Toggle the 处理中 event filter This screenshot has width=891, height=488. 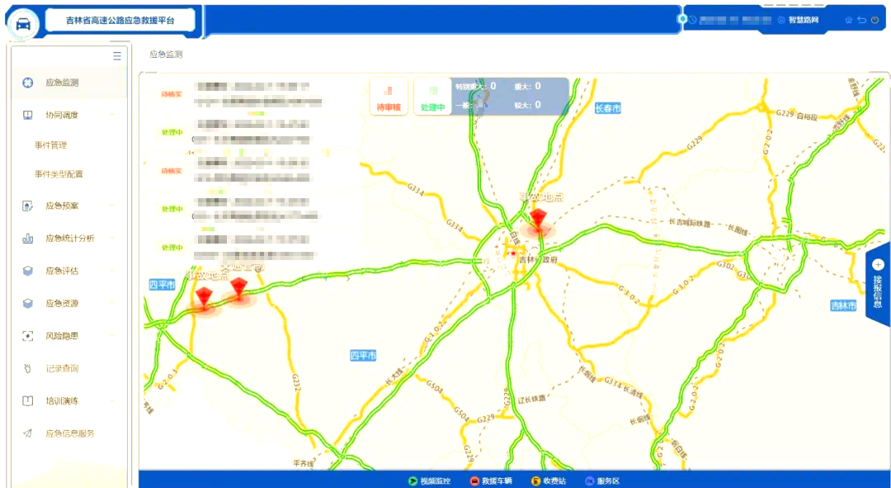click(x=432, y=95)
